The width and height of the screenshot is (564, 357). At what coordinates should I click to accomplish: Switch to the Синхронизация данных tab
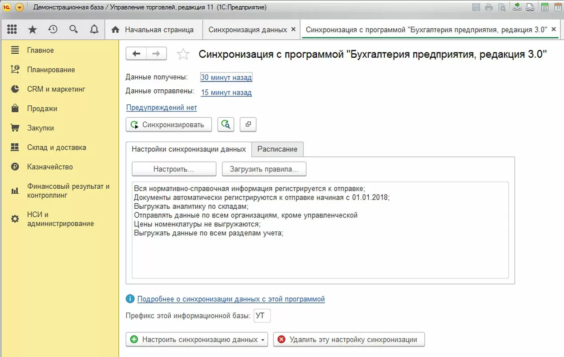pyautogui.click(x=247, y=30)
